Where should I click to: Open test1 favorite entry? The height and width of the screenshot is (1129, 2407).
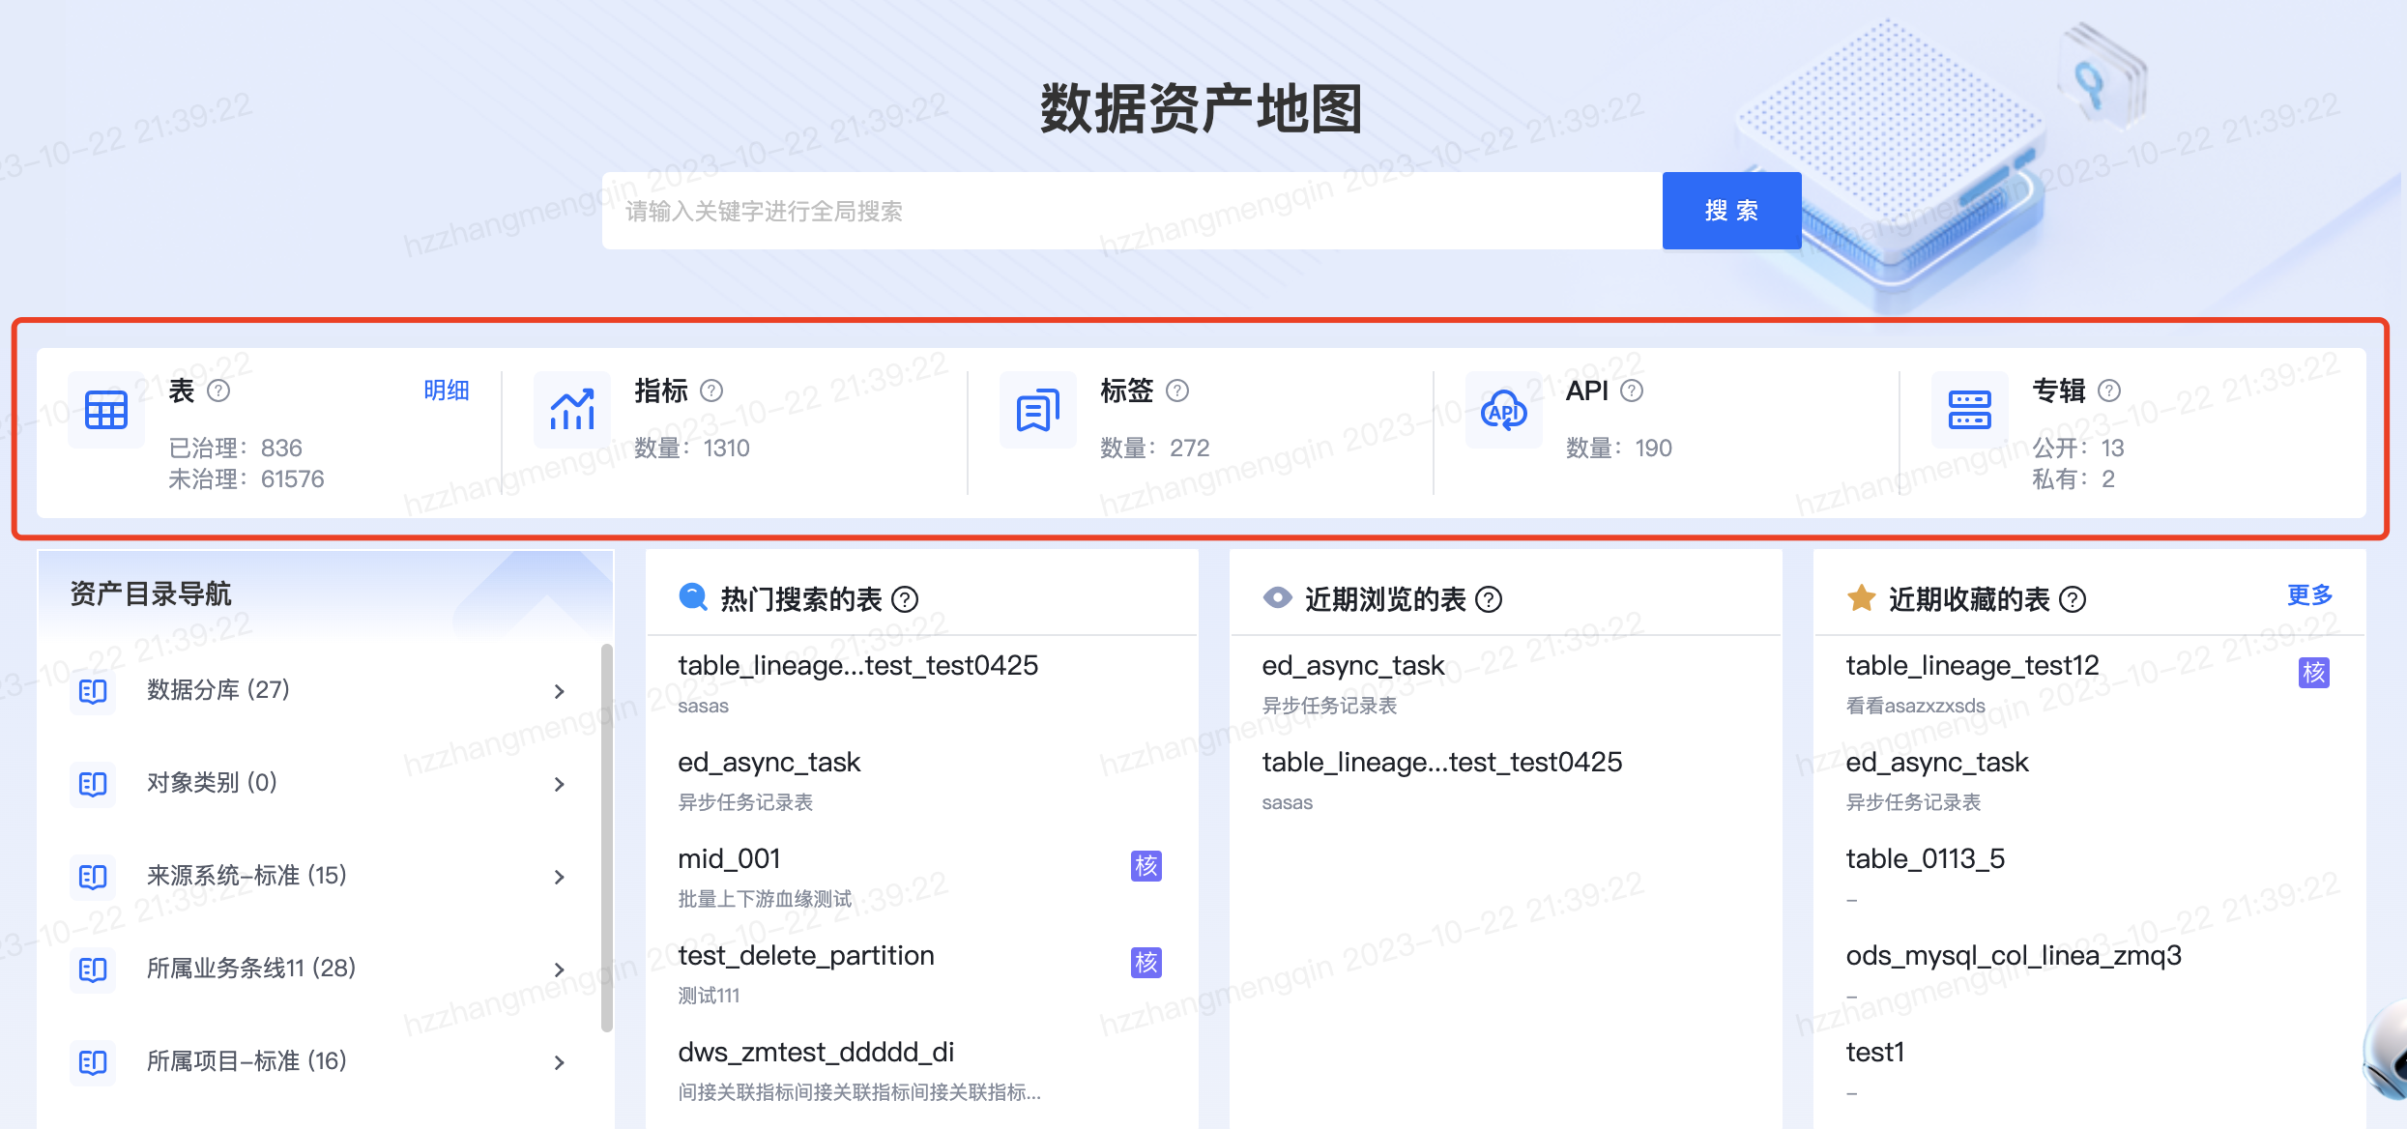(x=1874, y=1052)
